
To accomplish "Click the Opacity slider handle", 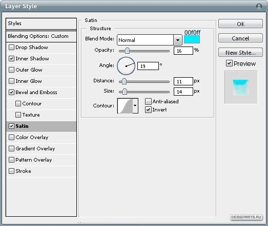I will (127, 51).
